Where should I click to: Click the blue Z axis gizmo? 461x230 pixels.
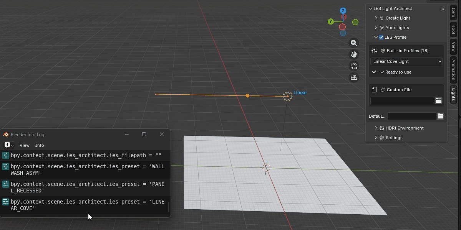pos(343,11)
